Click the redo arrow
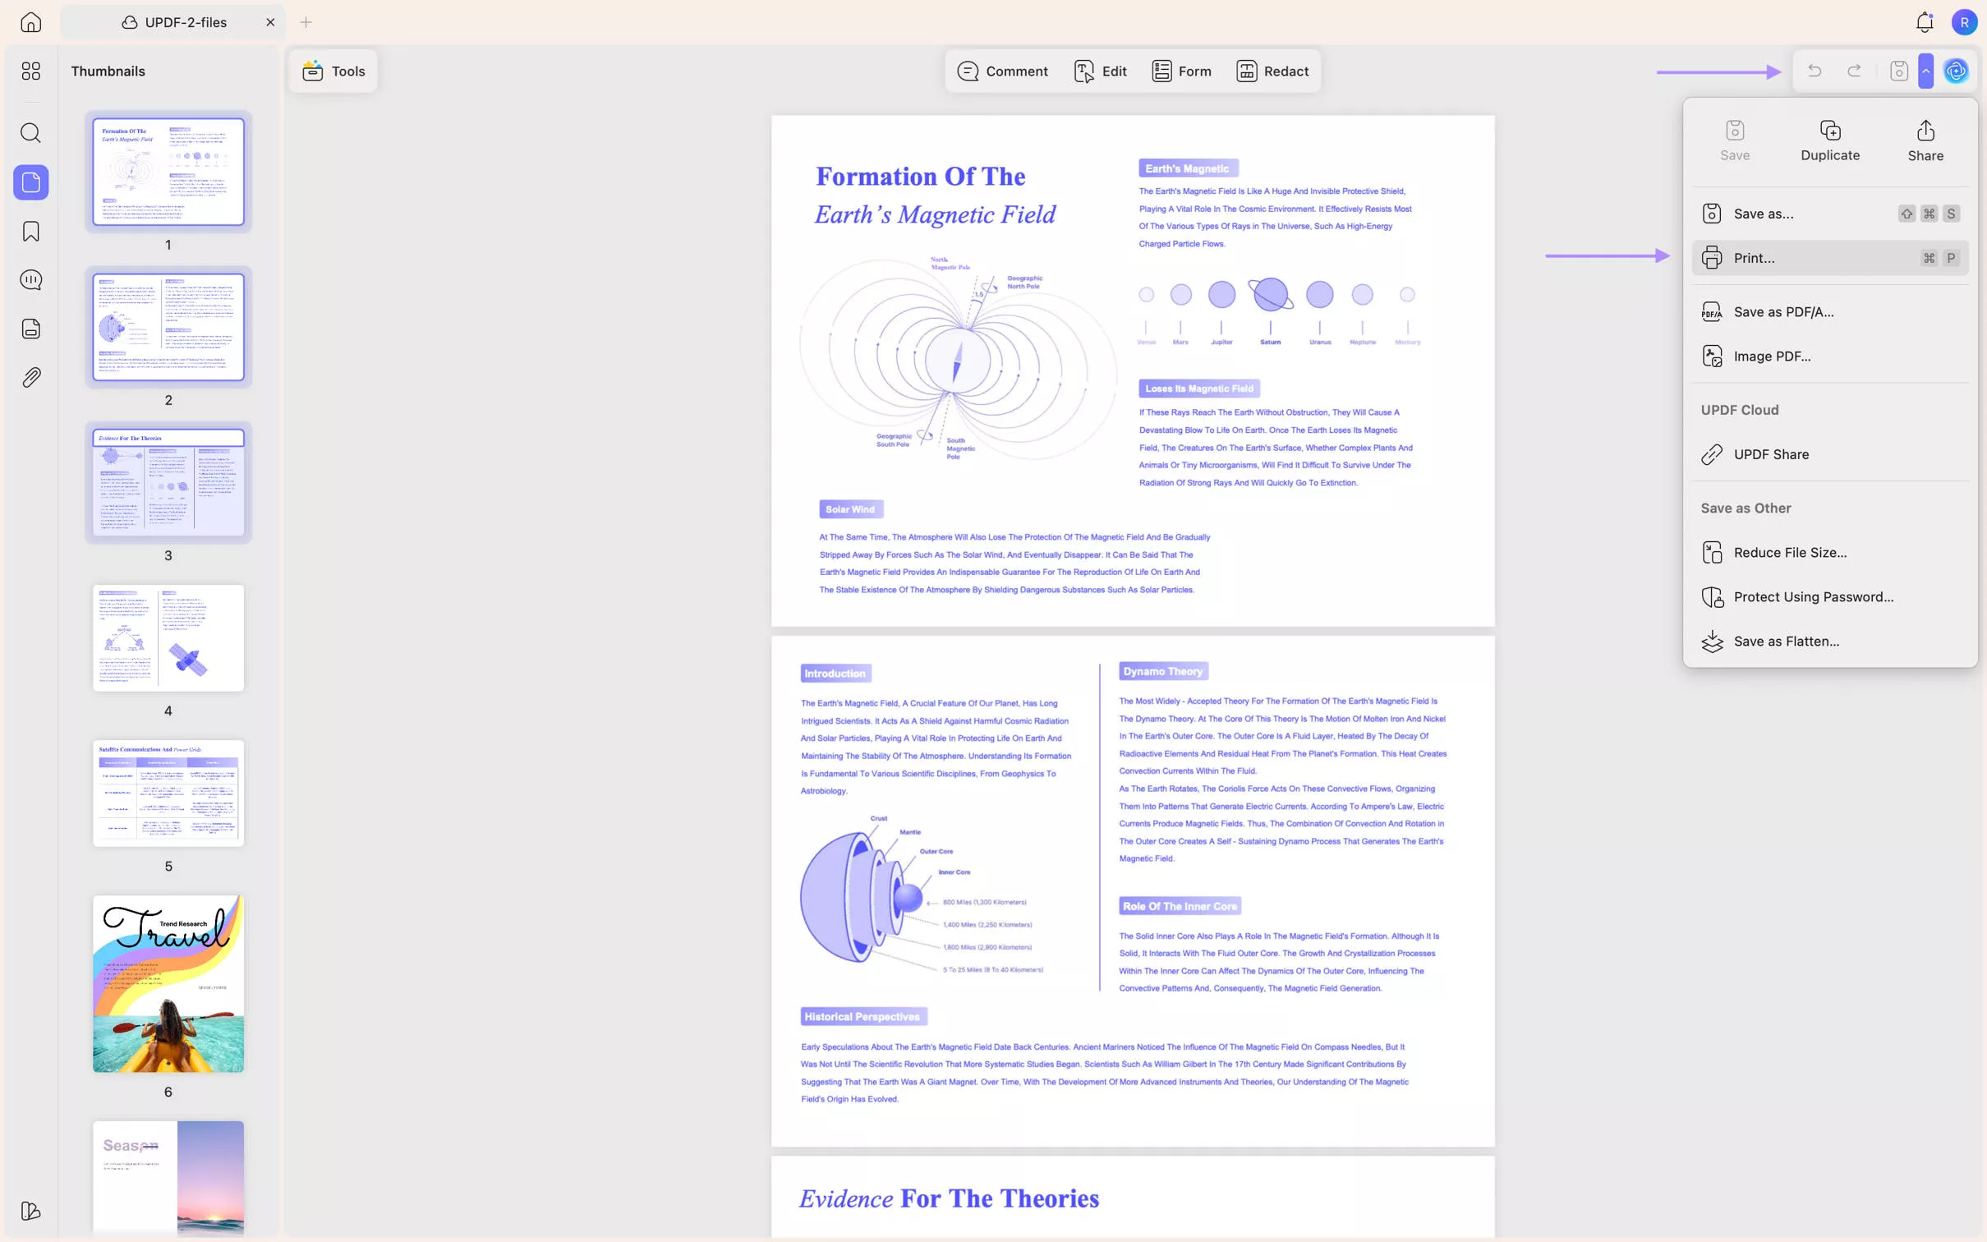Viewport: 1987px width, 1242px height. click(1854, 71)
